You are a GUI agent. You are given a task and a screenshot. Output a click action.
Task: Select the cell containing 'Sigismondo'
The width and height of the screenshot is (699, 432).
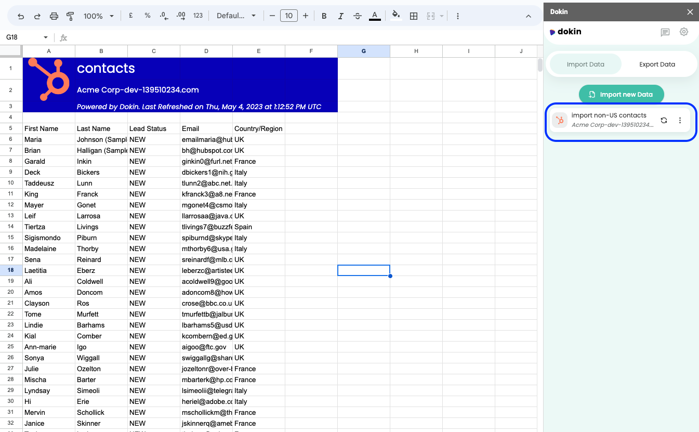tap(49, 238)
